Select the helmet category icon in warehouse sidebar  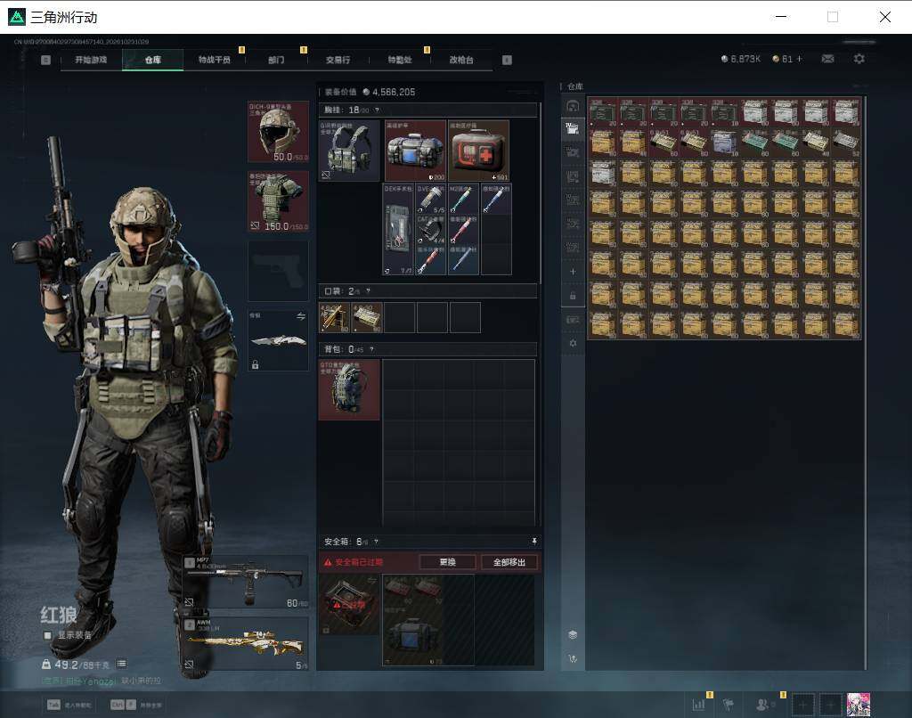tap(573, 106)
